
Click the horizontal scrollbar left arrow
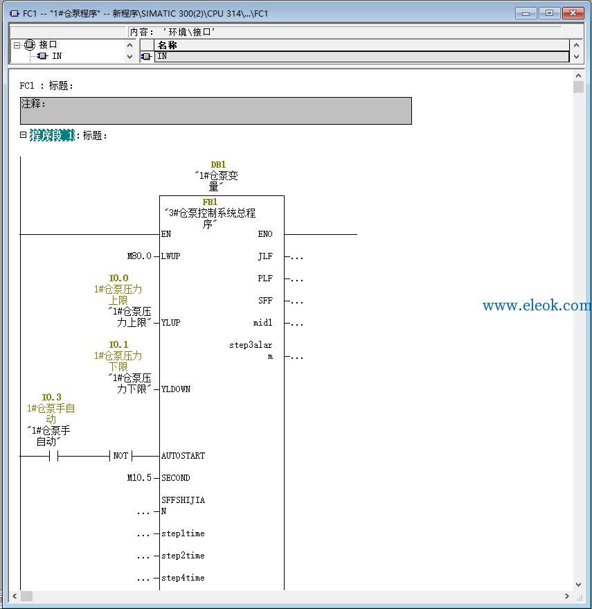click(x=15, y=597)
